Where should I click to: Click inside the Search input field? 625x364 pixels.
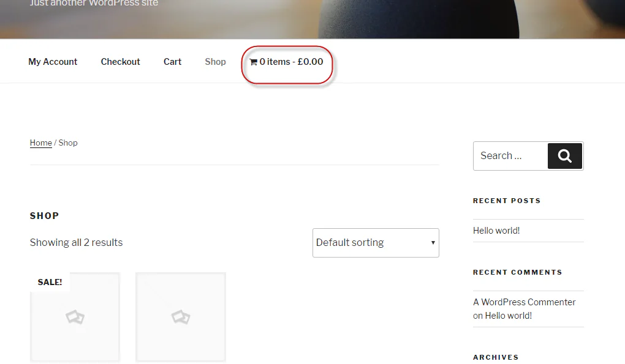(x=510, y=155)
